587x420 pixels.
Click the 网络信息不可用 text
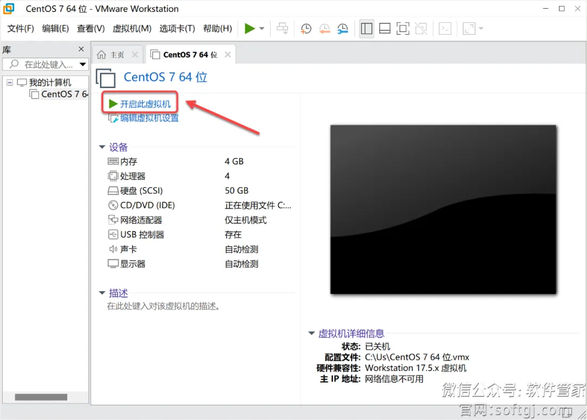(394, 379)
